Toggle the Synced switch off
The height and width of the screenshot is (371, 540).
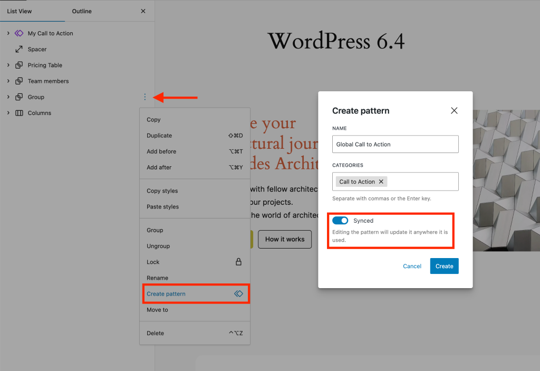click(x=340, y=220)
